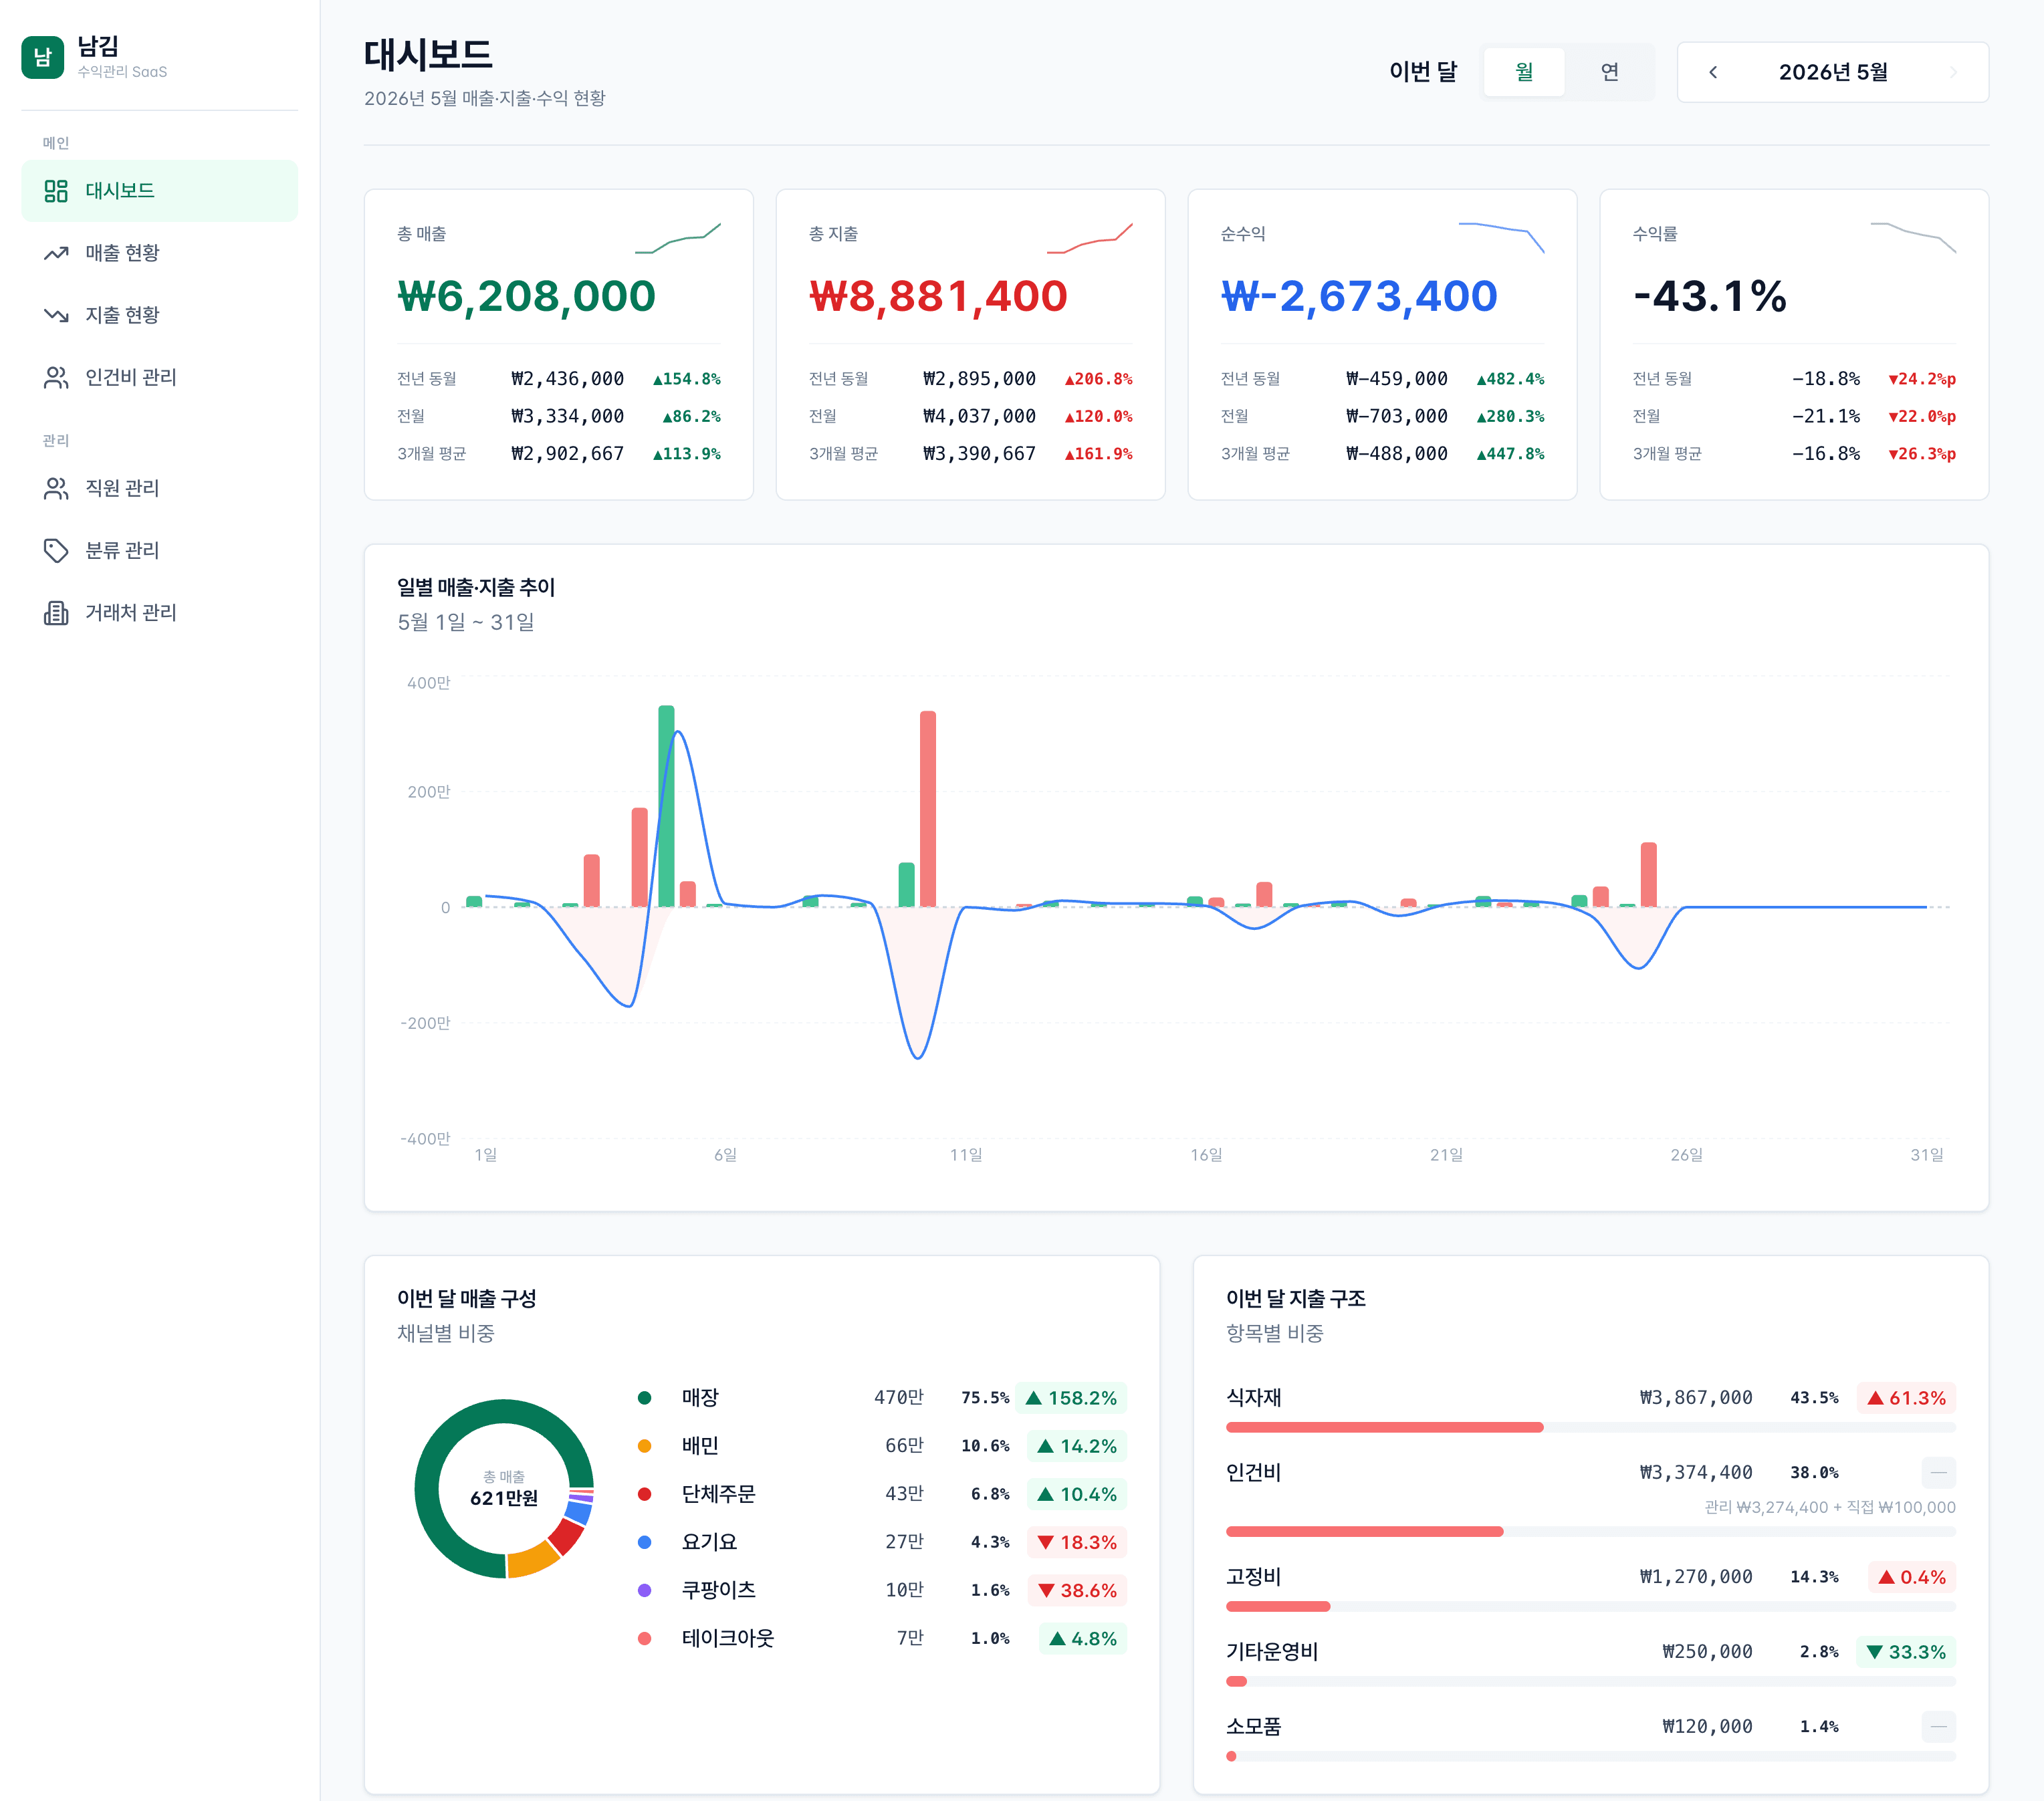The image size is (2044, 1801).
Task: Click the 이번 달 매출 구성 heading
Action: click(x=466, y=1298)
